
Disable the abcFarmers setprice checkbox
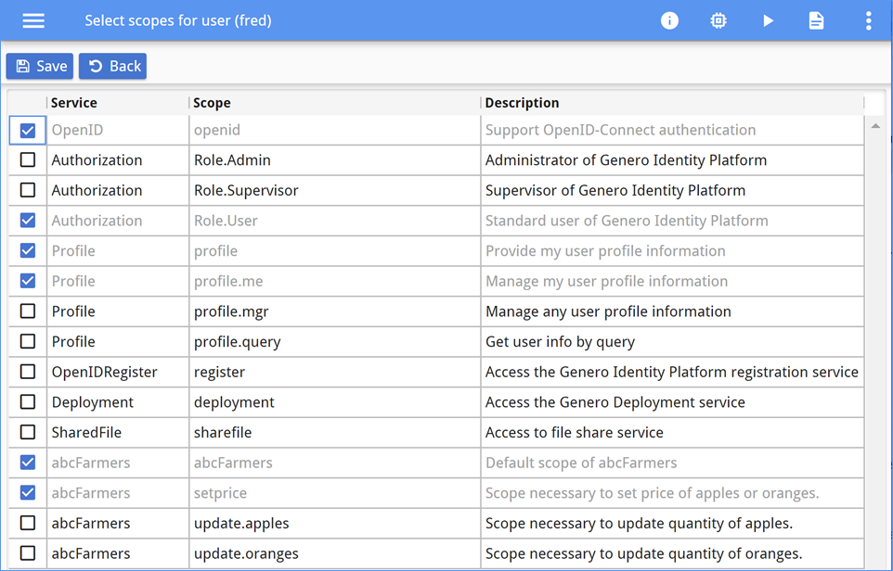27,492
